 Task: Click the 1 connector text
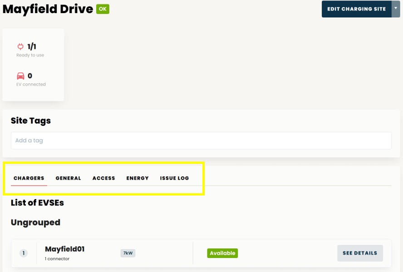point(57,259)
